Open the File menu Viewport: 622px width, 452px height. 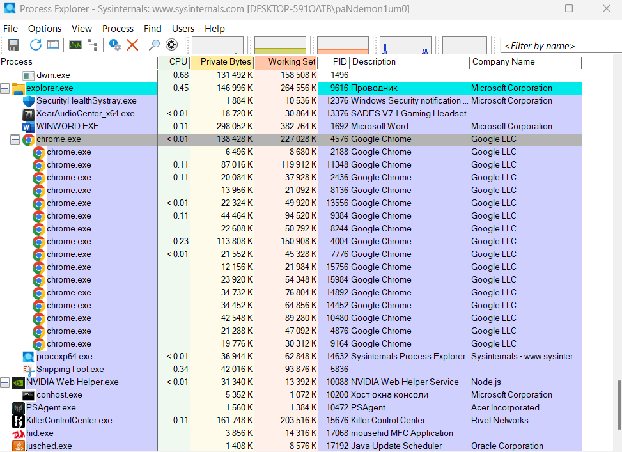pyautogui.click(x=10, y=29)
